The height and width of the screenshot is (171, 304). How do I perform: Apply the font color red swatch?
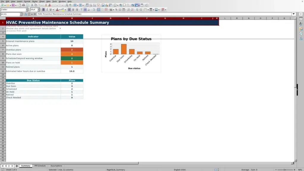tap(57, 9)
